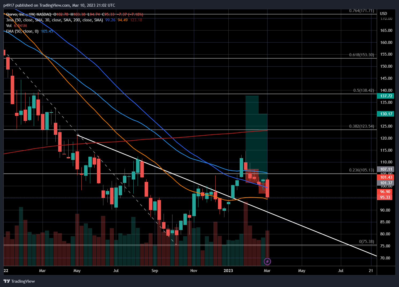Click the Nov label on time axis
The height and width of the screenshot is (287, 399).
194,271
